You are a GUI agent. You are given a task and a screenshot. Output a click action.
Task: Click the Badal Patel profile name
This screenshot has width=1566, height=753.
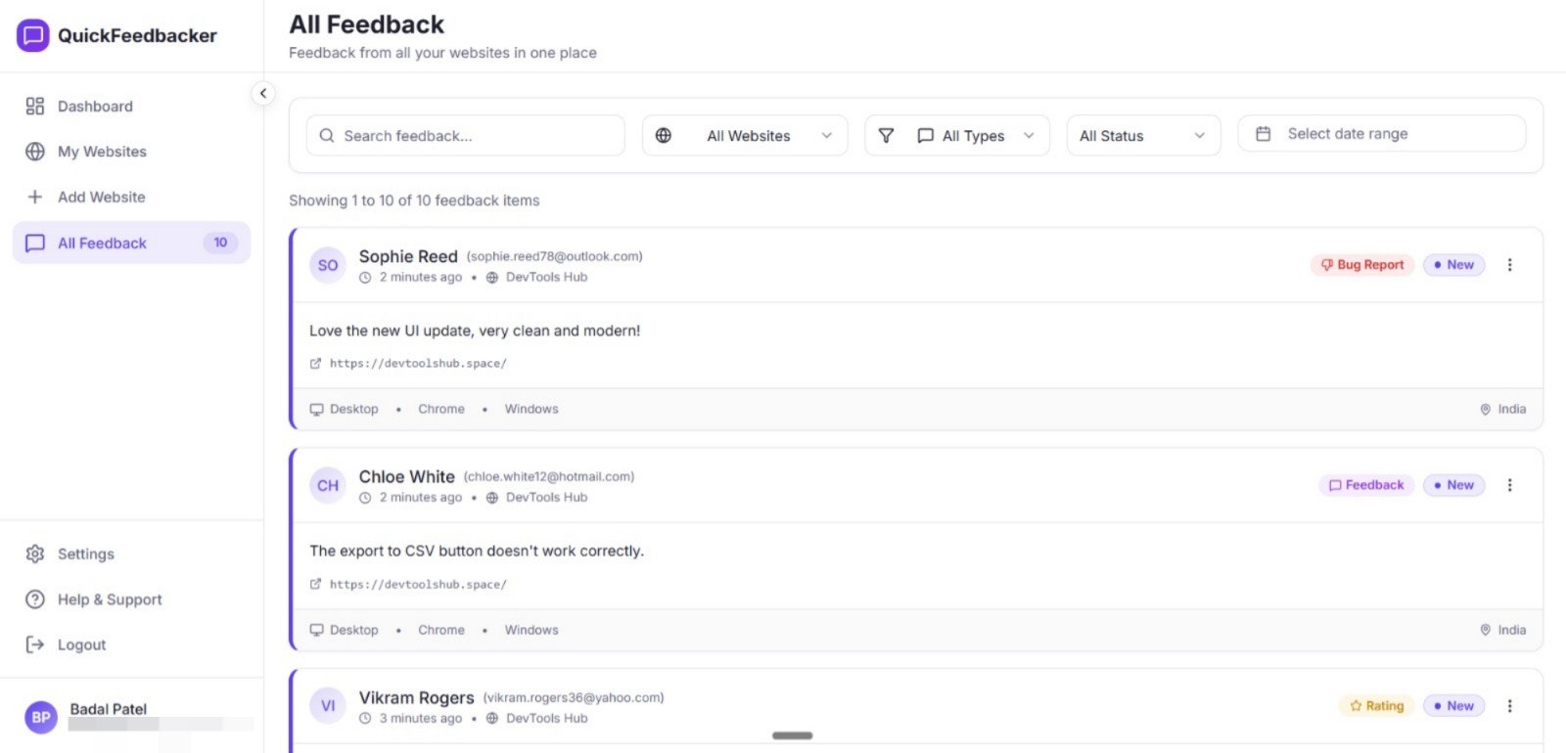click(109, 709)
